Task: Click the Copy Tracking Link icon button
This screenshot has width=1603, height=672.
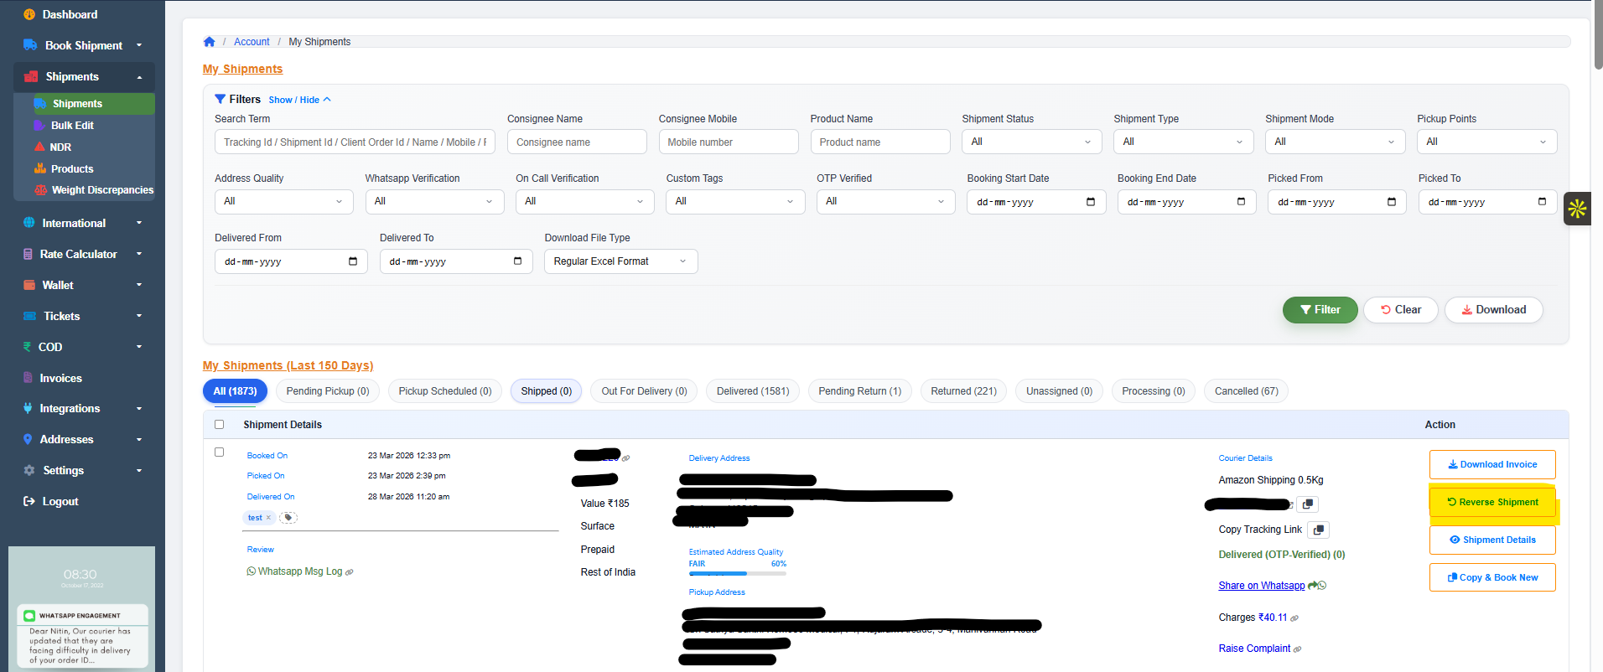Action: click(x=1319, y=530)
